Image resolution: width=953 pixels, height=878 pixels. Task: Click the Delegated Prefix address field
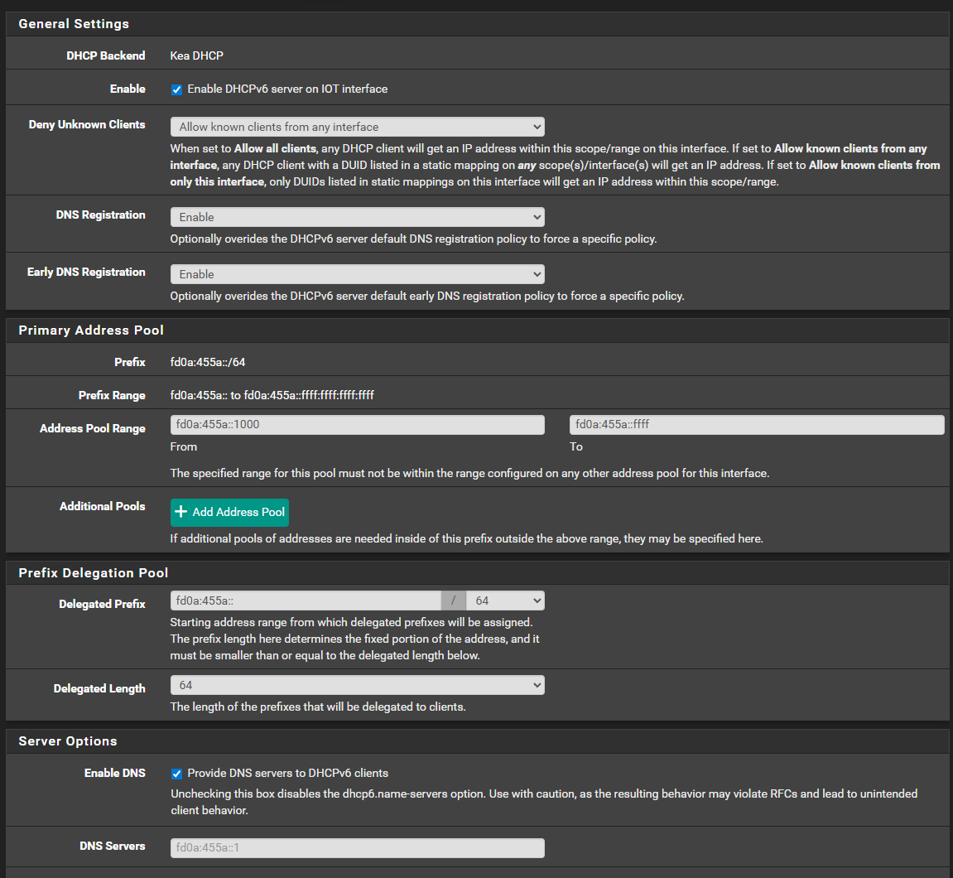point(305,601)
